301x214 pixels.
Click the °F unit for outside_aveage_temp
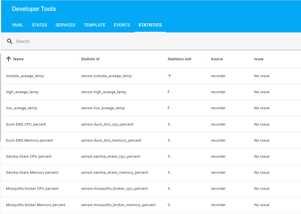pyautogui.click(x=169, y=76)
